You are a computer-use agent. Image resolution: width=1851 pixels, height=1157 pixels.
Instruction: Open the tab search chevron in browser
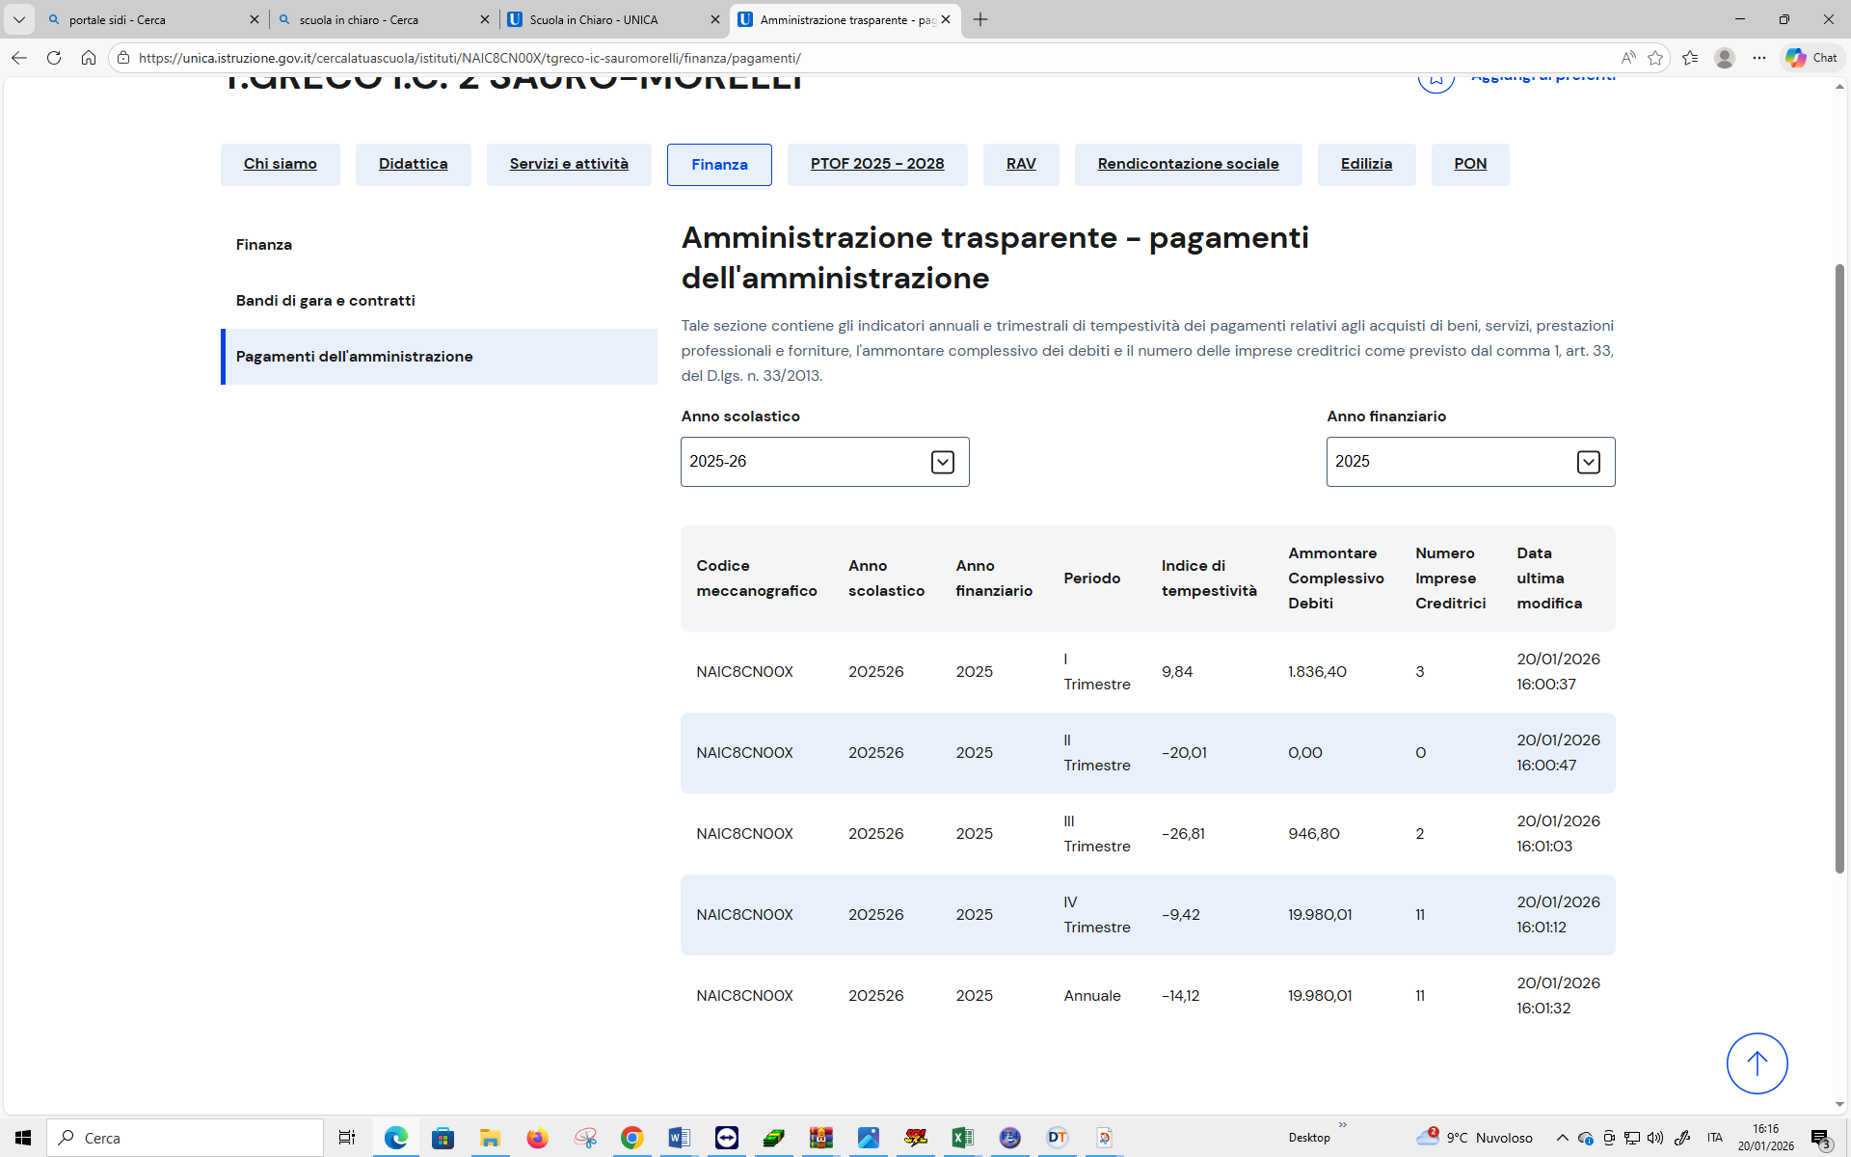click(18, 19)
